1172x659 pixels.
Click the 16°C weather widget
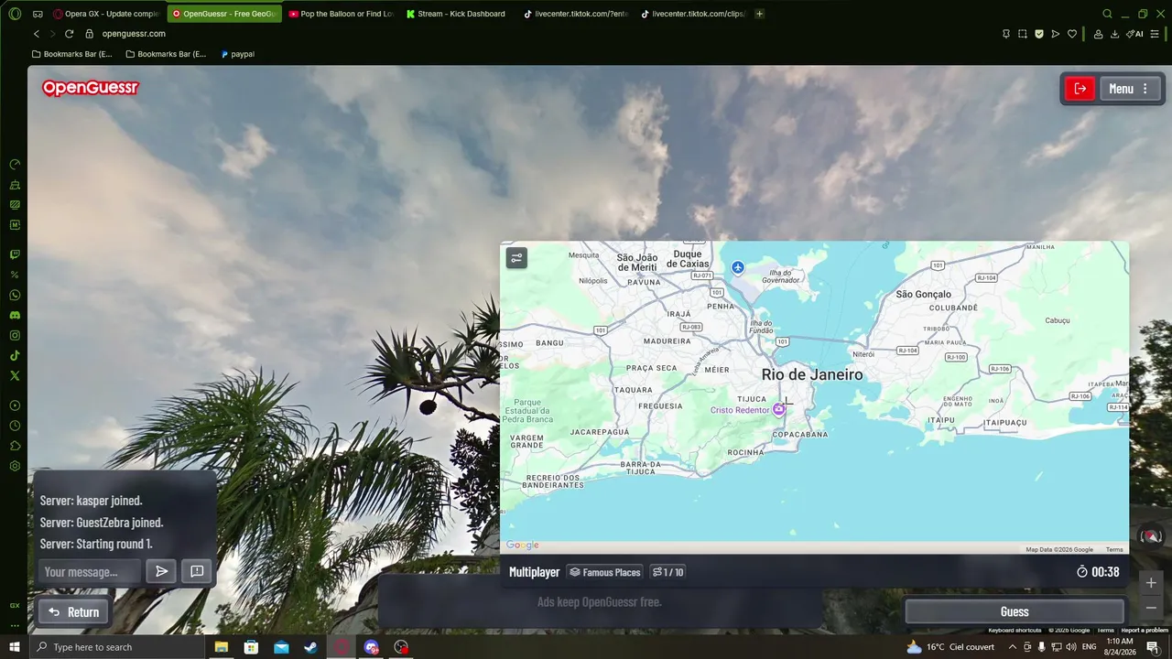950,647
